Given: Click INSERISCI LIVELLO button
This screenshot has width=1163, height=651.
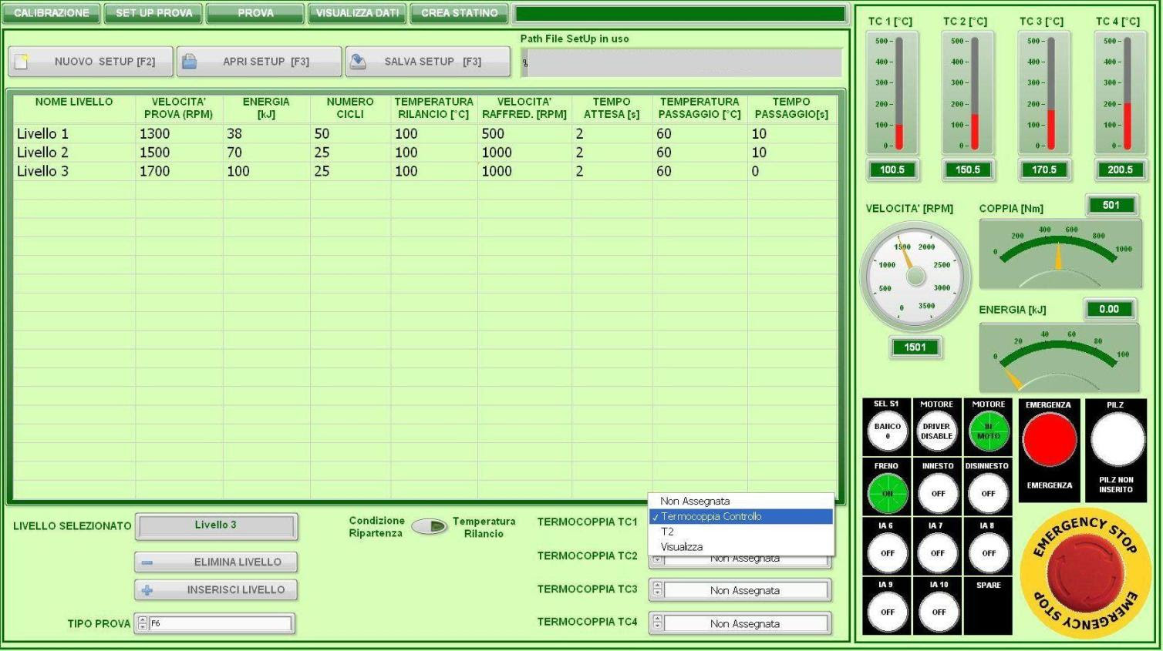Looking at the screenshot, I should 216,590.
